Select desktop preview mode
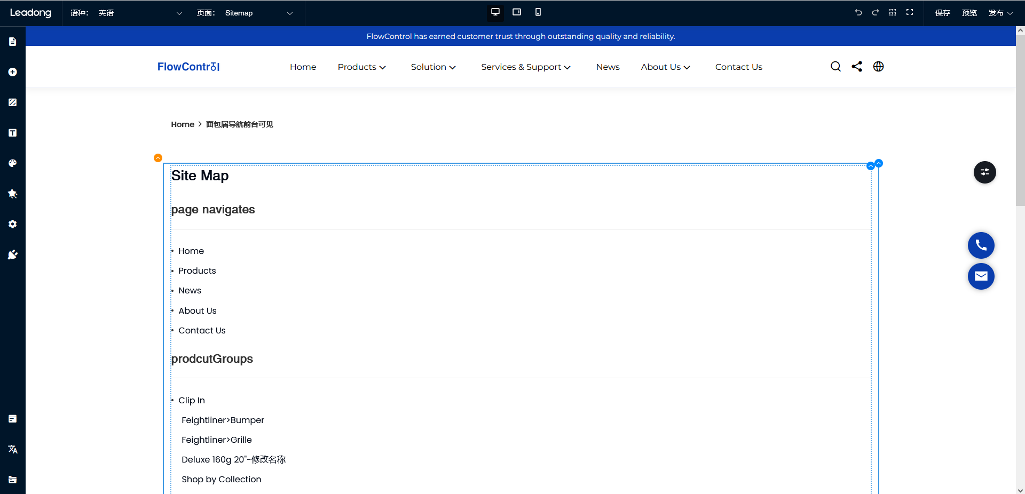This screenshot has height=494, width=1025. 495,12
